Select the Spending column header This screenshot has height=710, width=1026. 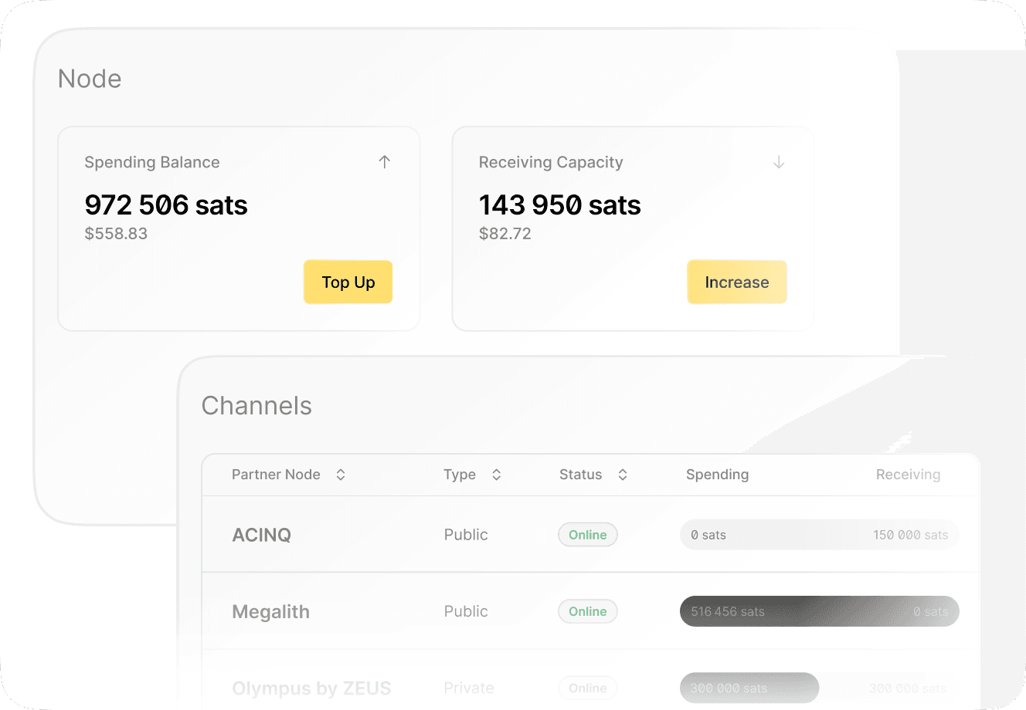tap(717, 475)
